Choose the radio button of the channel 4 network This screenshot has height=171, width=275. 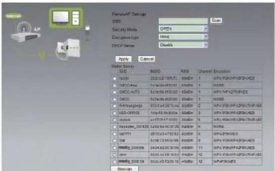coord(114,120)
